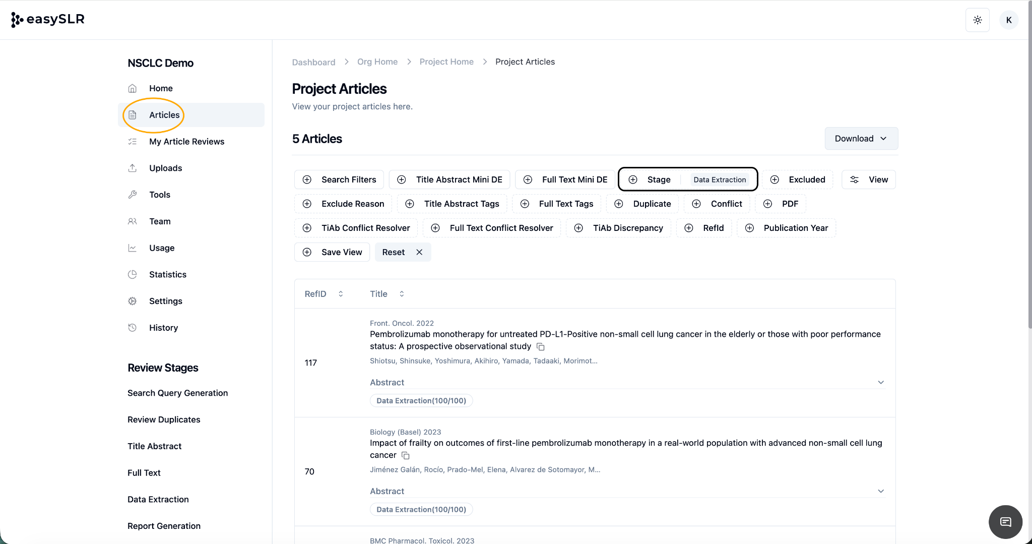Expand the Abstract of article 70
The height and width of the screenshot is (544, 1032).
pos(880,491)
